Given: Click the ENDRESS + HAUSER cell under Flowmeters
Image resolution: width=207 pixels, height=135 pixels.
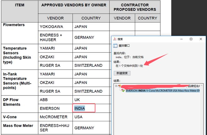Looking at the screenshot, I should click(55, 37).
